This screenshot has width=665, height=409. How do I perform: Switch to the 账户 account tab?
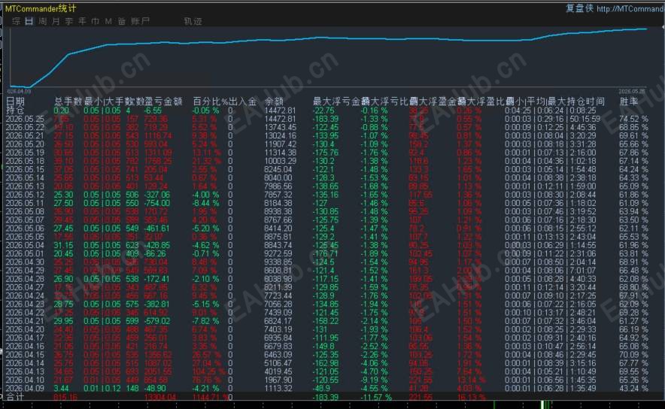point(140,21)
